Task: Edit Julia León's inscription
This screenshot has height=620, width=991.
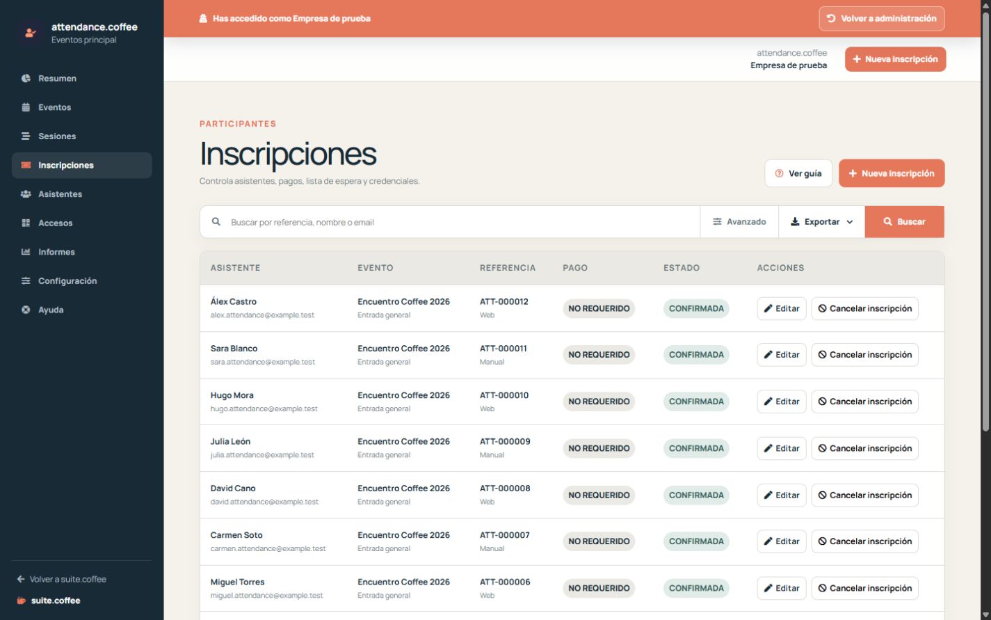Action: click(x=782, y=448)
